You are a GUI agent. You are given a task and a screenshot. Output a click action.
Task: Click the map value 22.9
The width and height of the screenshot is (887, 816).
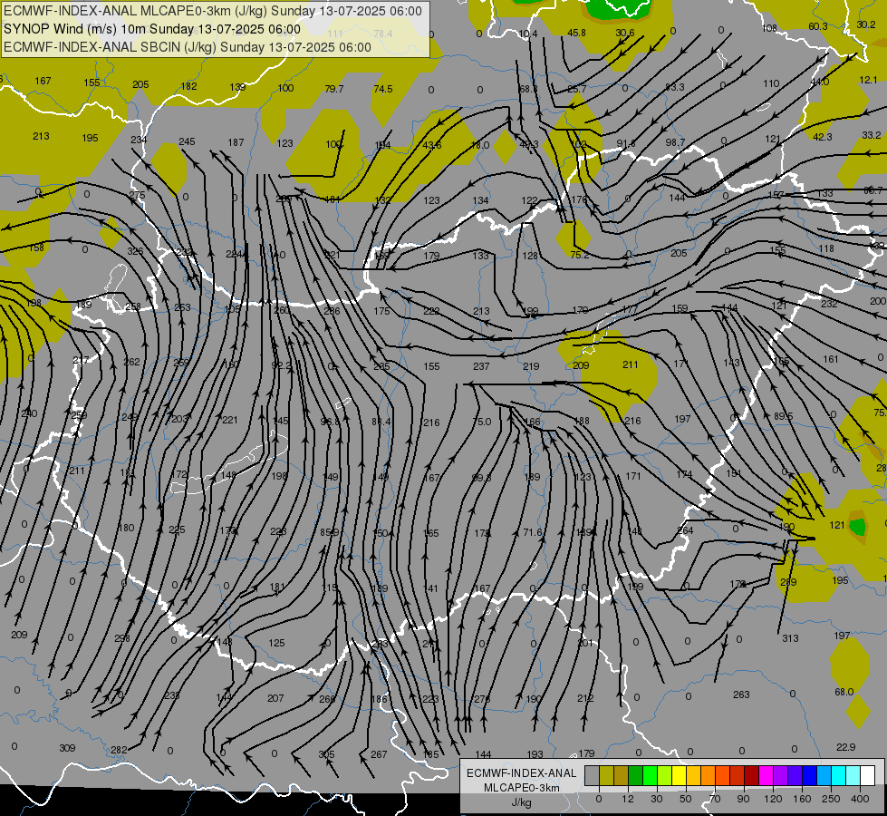point(845,747)
